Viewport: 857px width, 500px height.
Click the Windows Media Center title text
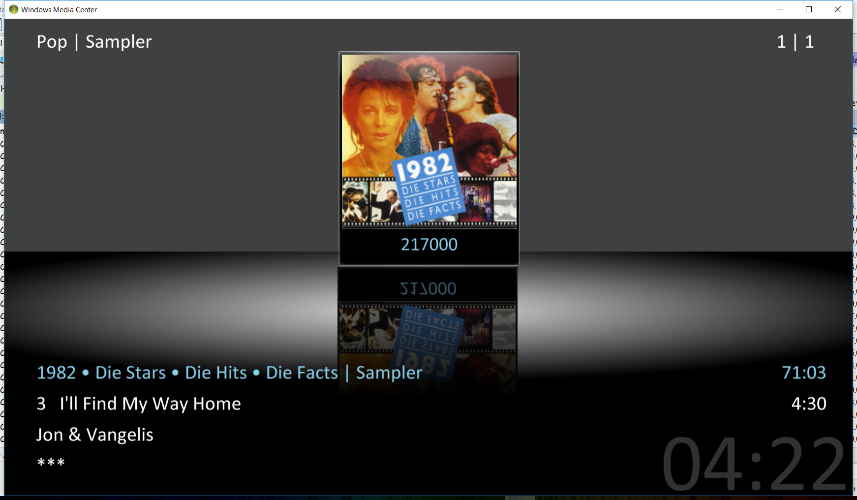(59, 10)
